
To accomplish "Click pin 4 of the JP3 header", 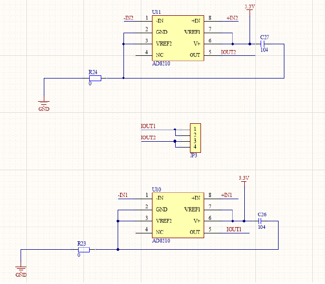I will tap(195, 147).
